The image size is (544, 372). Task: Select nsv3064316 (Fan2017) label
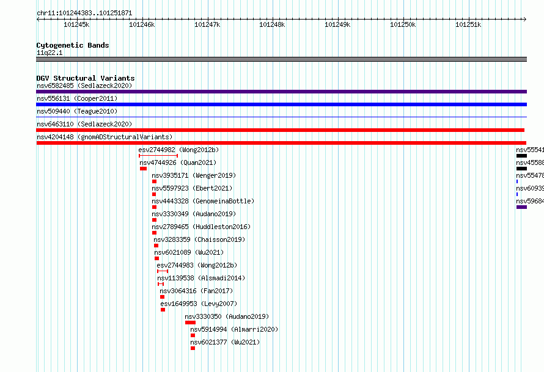pyautogui.click(x=196, y=291)
